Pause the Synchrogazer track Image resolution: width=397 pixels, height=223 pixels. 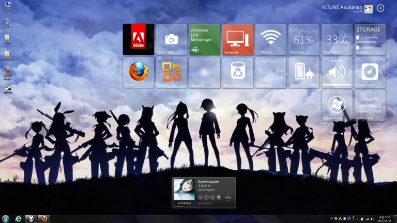(206, 197)
